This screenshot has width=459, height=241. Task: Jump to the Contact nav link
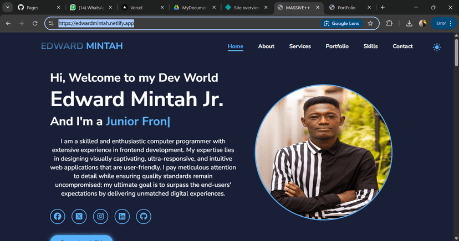[403, 46]
